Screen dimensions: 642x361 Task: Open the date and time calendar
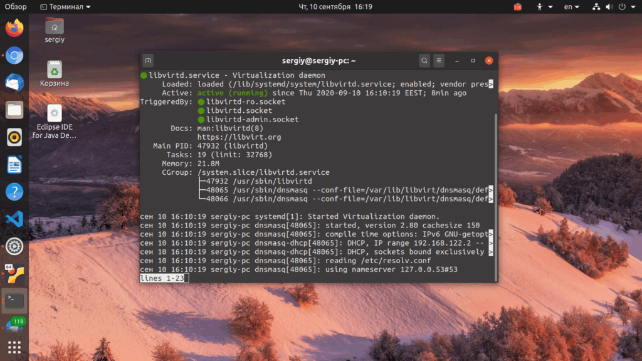[335, 6]
